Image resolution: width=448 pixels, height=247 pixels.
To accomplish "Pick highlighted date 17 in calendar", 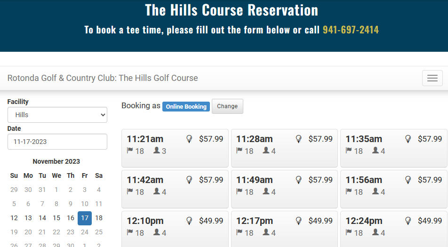I will (x=85, y=218).
